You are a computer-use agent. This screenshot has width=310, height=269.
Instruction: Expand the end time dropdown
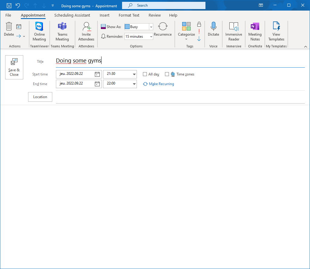tap(134, 84)
